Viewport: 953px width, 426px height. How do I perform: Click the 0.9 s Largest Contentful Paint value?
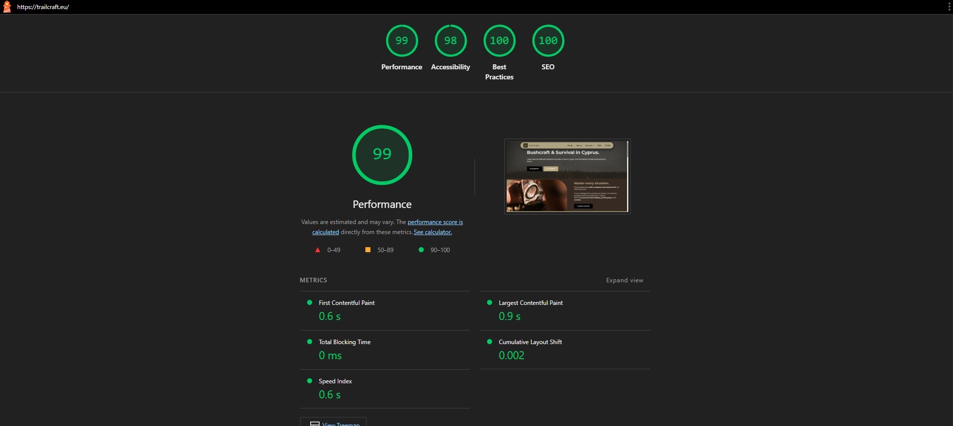(x=510, y=316)
